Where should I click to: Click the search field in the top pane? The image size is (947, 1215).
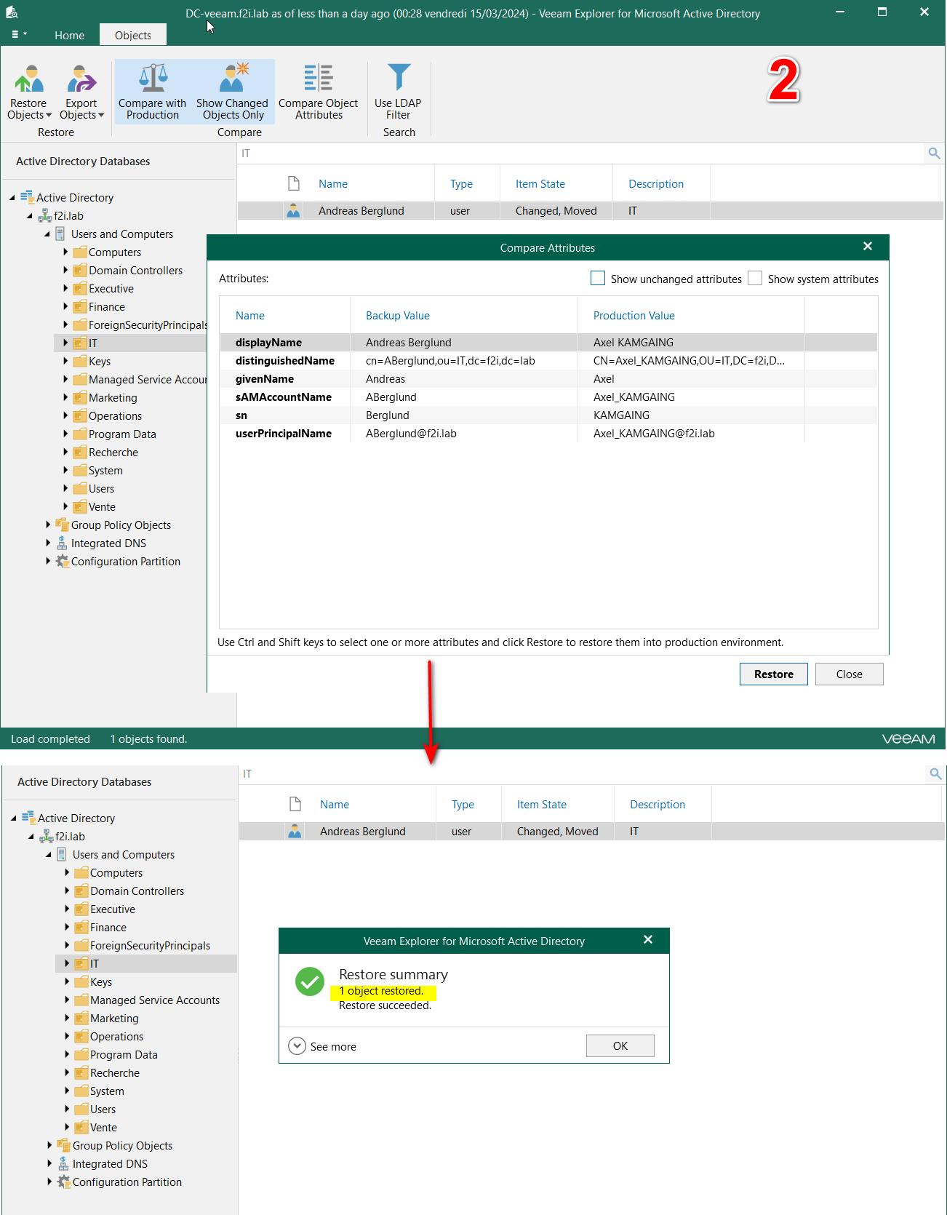pos(580,154)
